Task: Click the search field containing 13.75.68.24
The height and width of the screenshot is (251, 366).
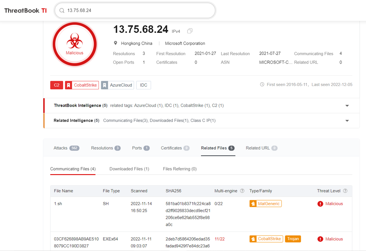Action: click(135, 11)
